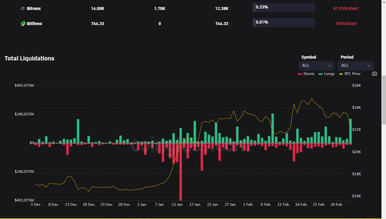Toggle Longs series in chart legend
The image size is (386, 219).
(x=326, y=74)
